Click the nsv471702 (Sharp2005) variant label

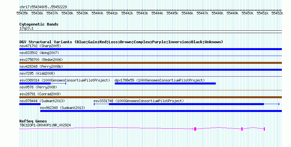[40, 46]
